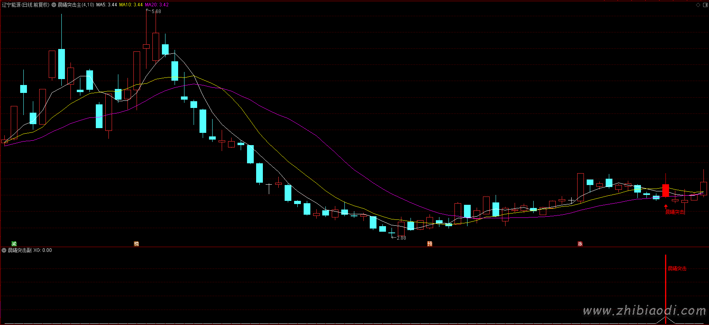The width and height of the screenshot is (709, 325).
Task: Click the XG: 0.00 value
Action: 43,250
